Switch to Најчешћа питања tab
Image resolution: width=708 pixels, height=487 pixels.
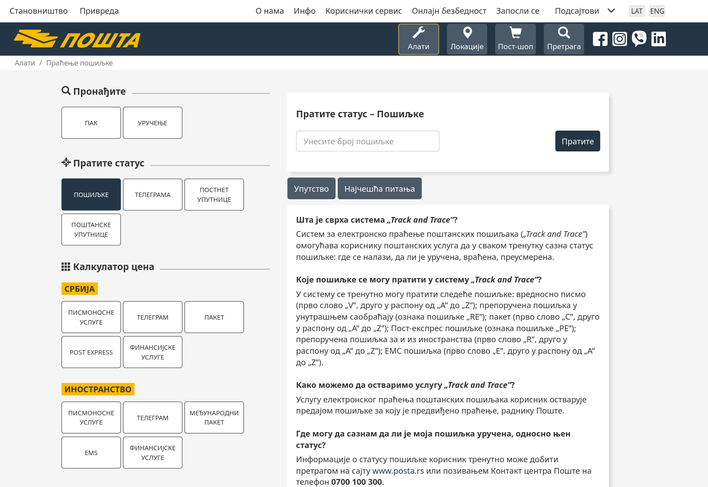point(380,189)
